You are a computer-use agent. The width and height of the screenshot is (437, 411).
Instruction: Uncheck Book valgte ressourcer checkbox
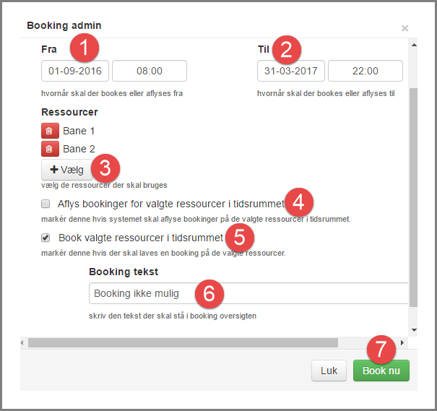[46, 237]
